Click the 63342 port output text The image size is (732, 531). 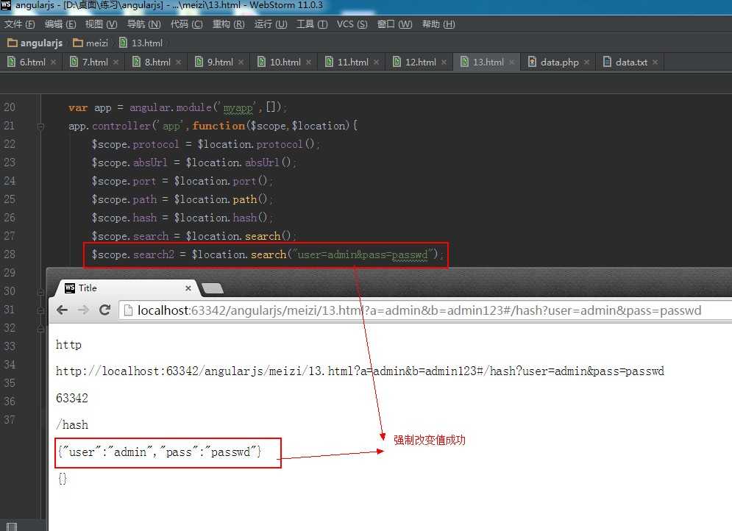coord(71,398)
